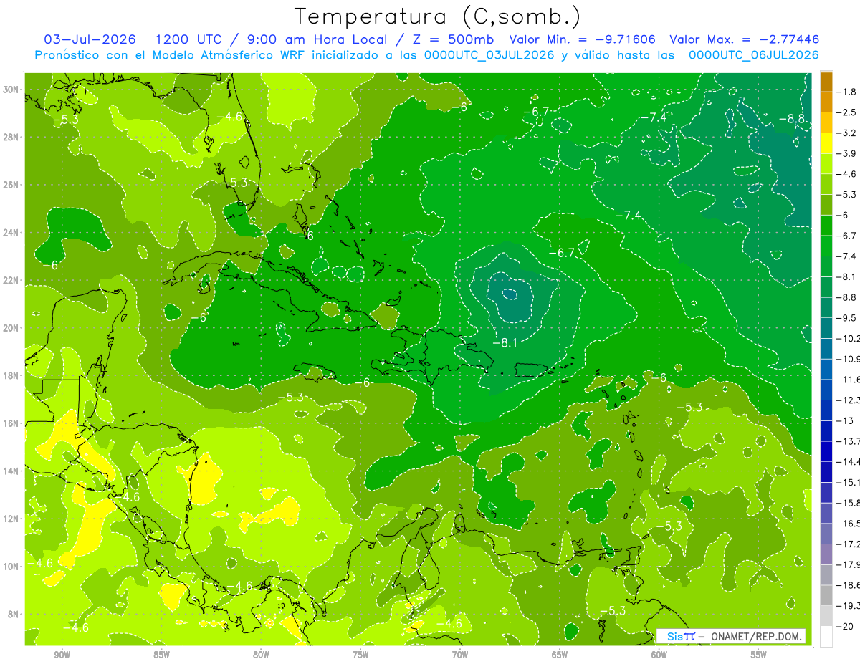Click the 24N latitude axis label
The height and width of the screenshot is (664, 860).
(x=12, y=233)
